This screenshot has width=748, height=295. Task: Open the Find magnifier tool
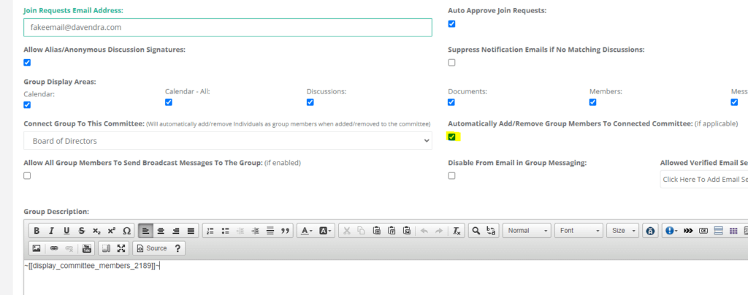point(476,231)
